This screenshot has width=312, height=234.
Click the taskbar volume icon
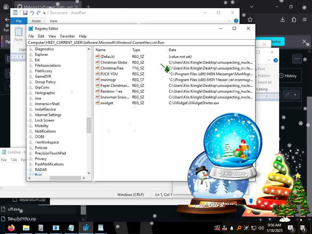pos(261,228)
